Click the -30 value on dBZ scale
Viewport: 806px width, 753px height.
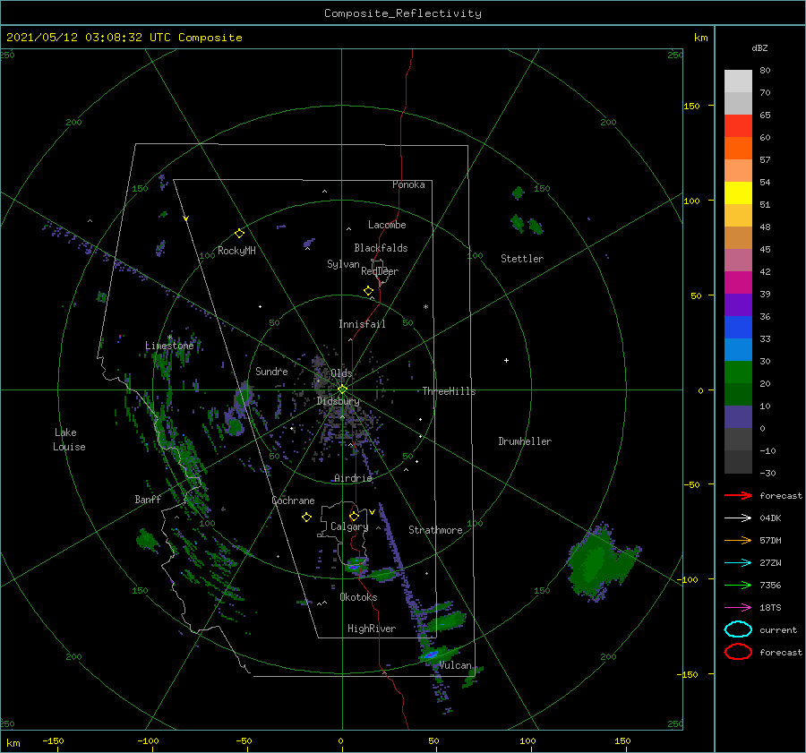pyautogui.click(x=767, y=473)
